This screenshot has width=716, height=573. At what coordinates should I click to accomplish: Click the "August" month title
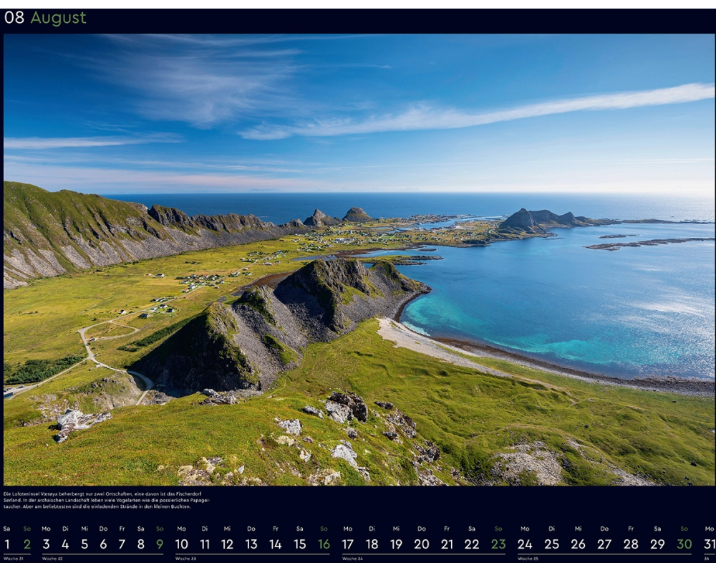tap(58, 18)
